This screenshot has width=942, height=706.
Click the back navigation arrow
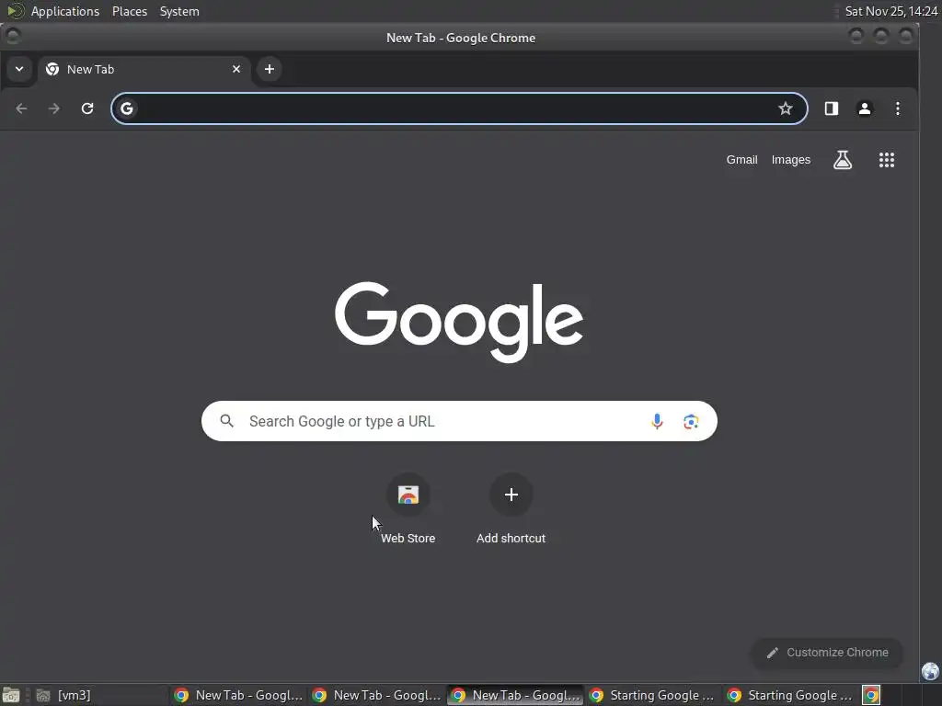pyautogui.click(x=22, y=108)
